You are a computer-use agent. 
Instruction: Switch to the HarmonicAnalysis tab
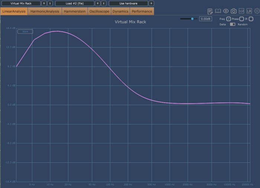(45, 11)
